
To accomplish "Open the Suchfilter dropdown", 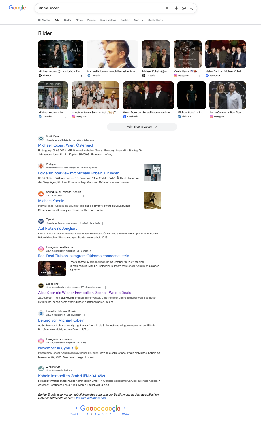I will coord(155,20).
